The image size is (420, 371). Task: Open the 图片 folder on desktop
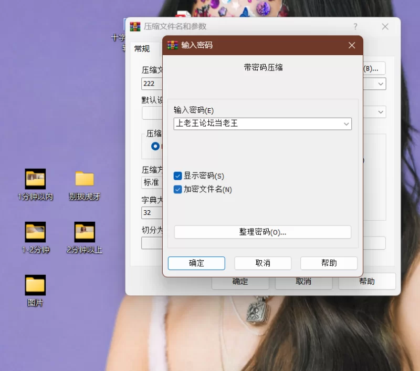click(x=35, y=285)
